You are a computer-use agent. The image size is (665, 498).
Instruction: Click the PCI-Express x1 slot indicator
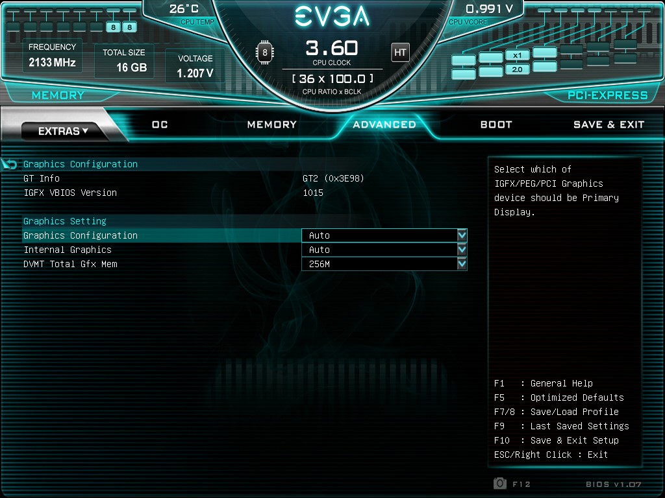click(518, 55)
